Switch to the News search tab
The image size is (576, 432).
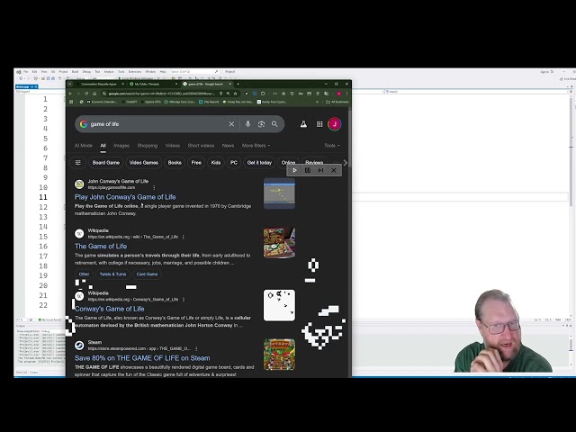point(228,146)
